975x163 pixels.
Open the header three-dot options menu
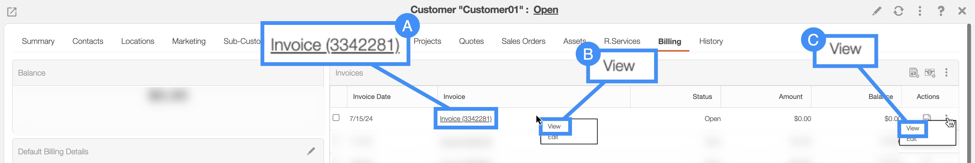[x=920, y=11]
